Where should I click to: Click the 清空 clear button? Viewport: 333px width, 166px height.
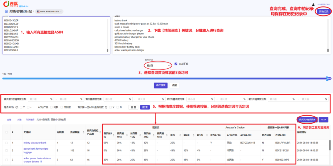click(174, 85)
